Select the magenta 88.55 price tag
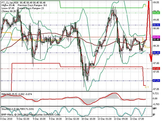This screenshot has width=162, height=121. (x=156, y=37)
